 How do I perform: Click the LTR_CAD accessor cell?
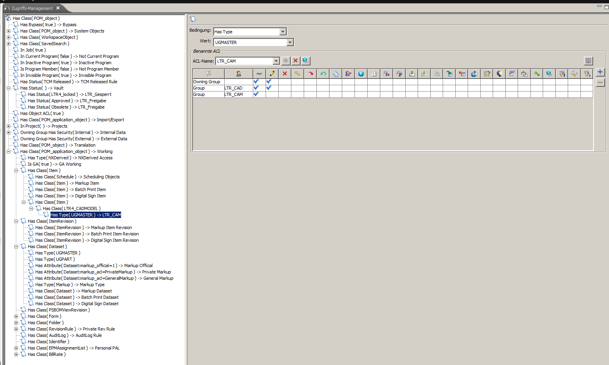coord(239,88)
